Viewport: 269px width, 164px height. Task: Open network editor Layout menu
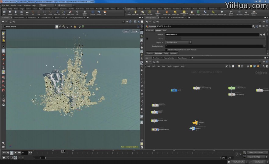(176, 66)
